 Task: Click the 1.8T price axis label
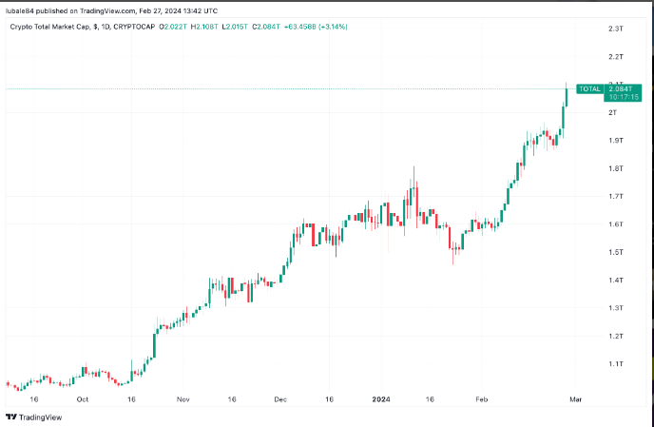point(616,168)
